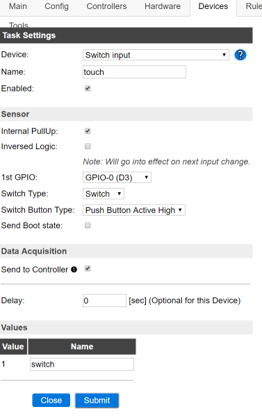Enable Inversed Logic checkbox
This screenshot has width=262, height=416.
click(88, 146)
